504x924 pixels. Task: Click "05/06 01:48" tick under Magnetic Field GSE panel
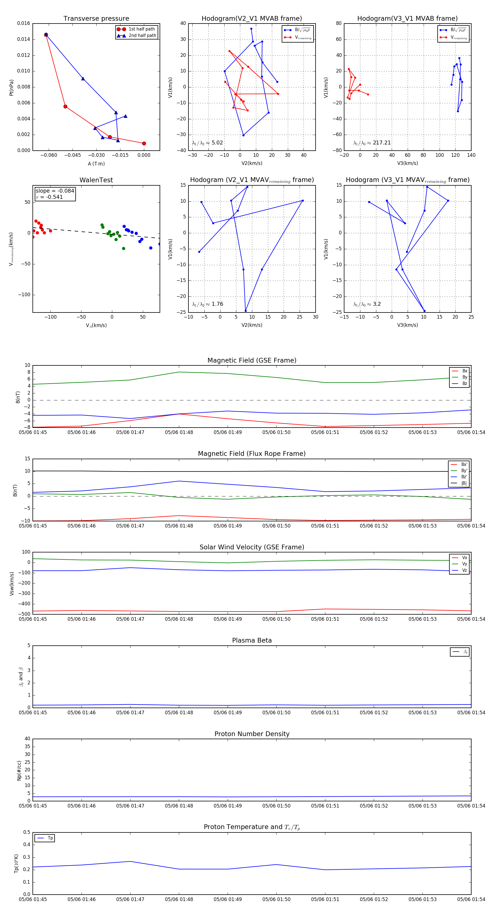pyautogui.click(x=179, y=432)
